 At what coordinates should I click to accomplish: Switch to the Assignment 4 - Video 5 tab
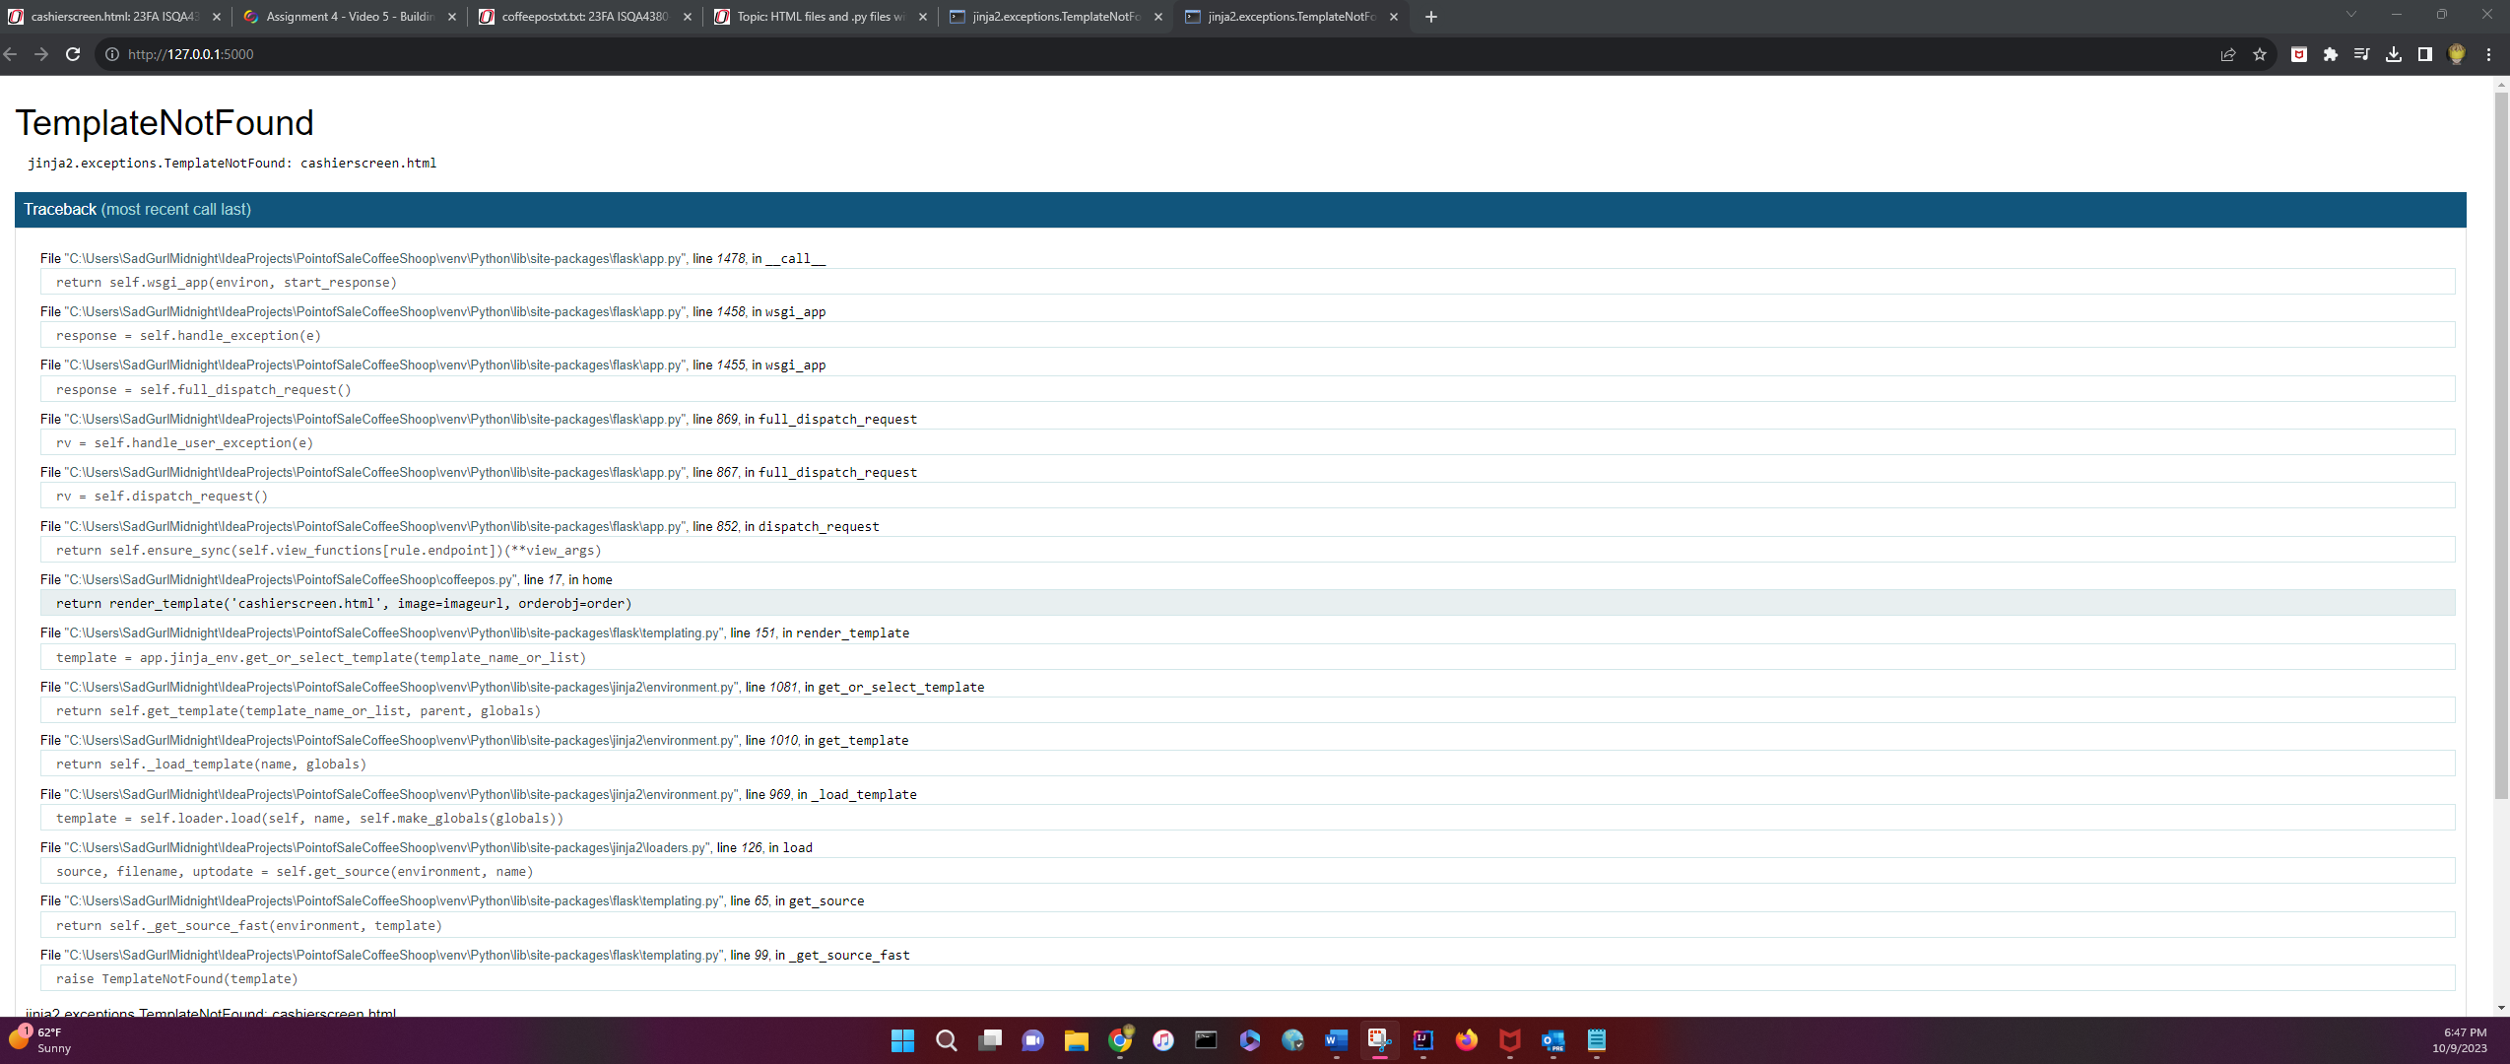[349, 17]
